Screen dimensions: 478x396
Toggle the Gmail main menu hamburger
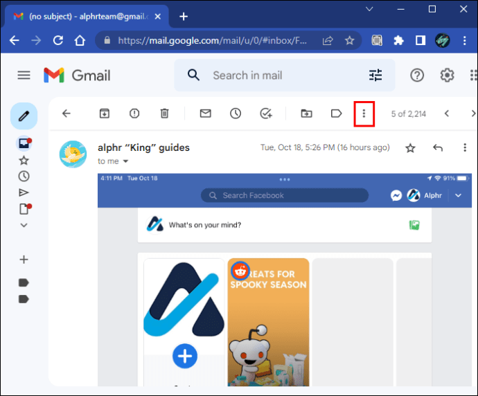click(24, 75)
